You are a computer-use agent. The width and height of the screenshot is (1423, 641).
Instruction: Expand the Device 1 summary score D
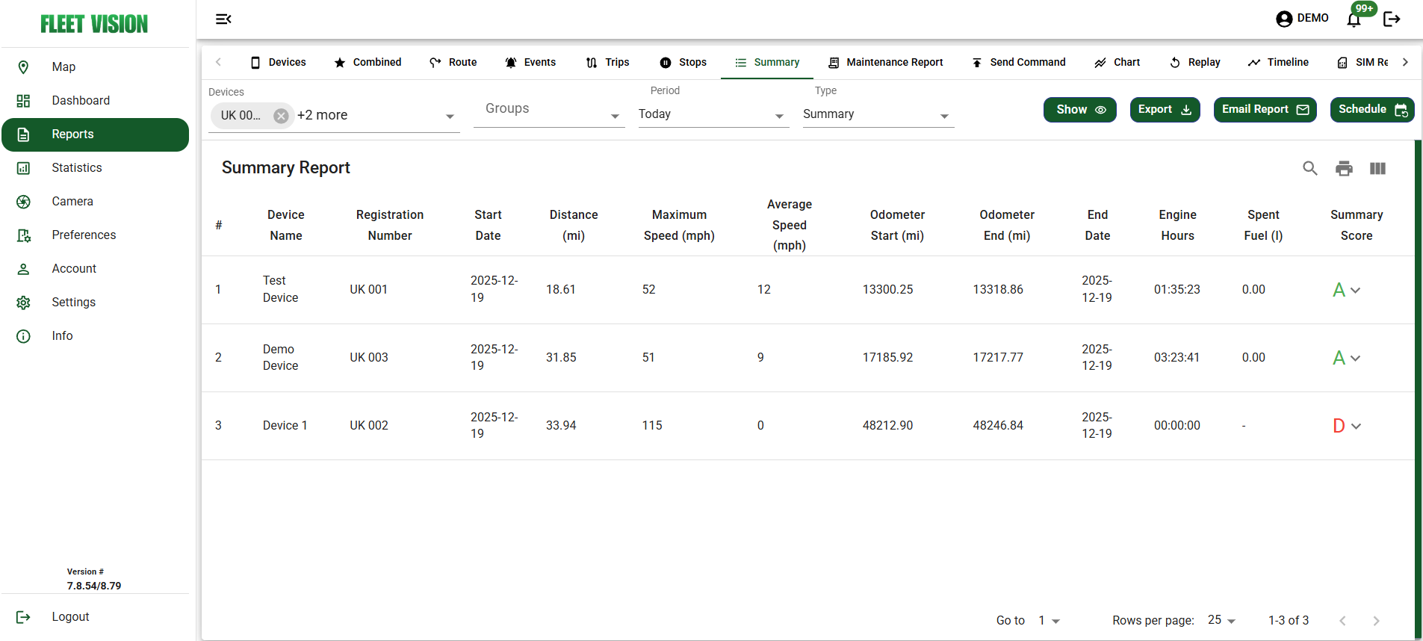click(x=1356, y=427)
